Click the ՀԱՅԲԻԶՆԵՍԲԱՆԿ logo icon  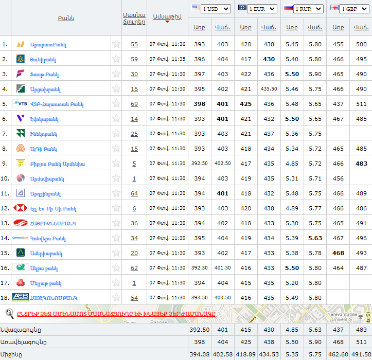[21, 223]
